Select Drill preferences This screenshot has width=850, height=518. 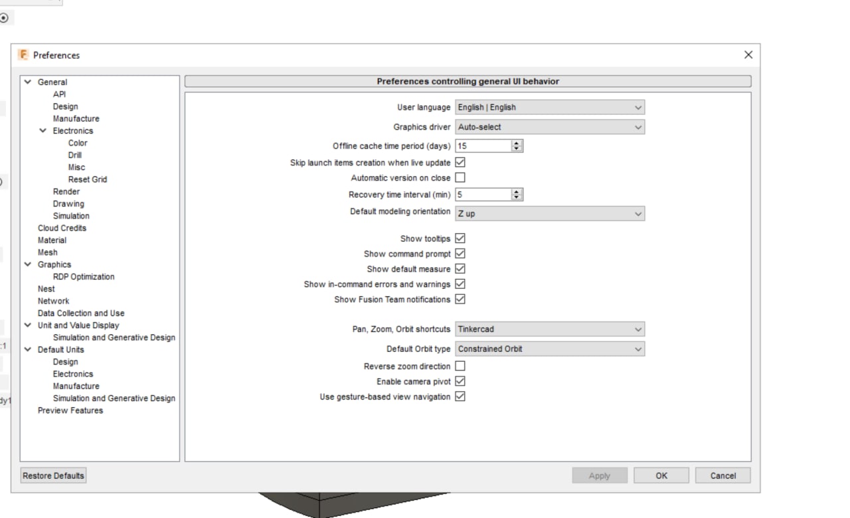coord(75,155)
